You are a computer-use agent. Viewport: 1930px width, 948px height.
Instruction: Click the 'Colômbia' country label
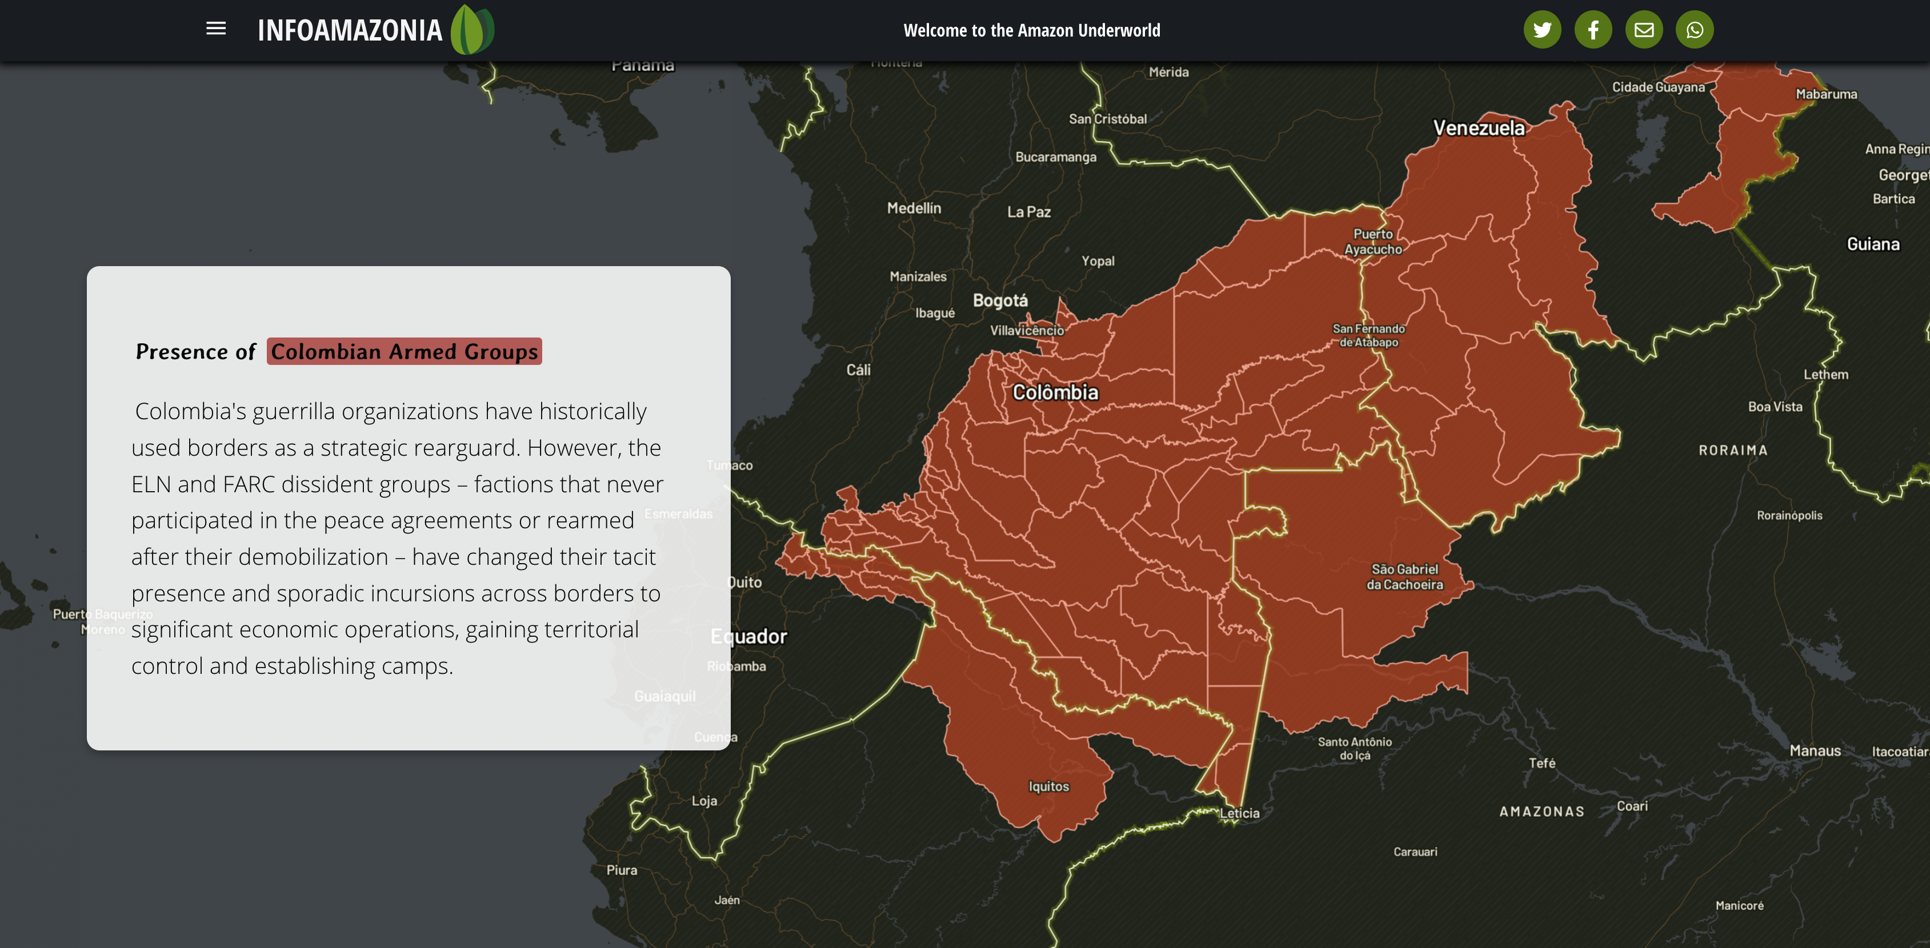[x=1055, y=392]
